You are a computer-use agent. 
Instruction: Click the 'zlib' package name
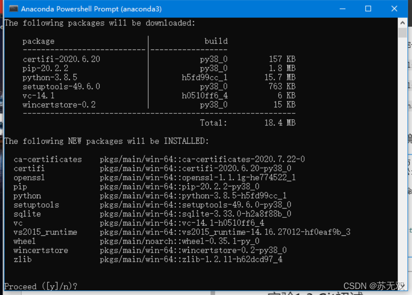tap(22, 259)
